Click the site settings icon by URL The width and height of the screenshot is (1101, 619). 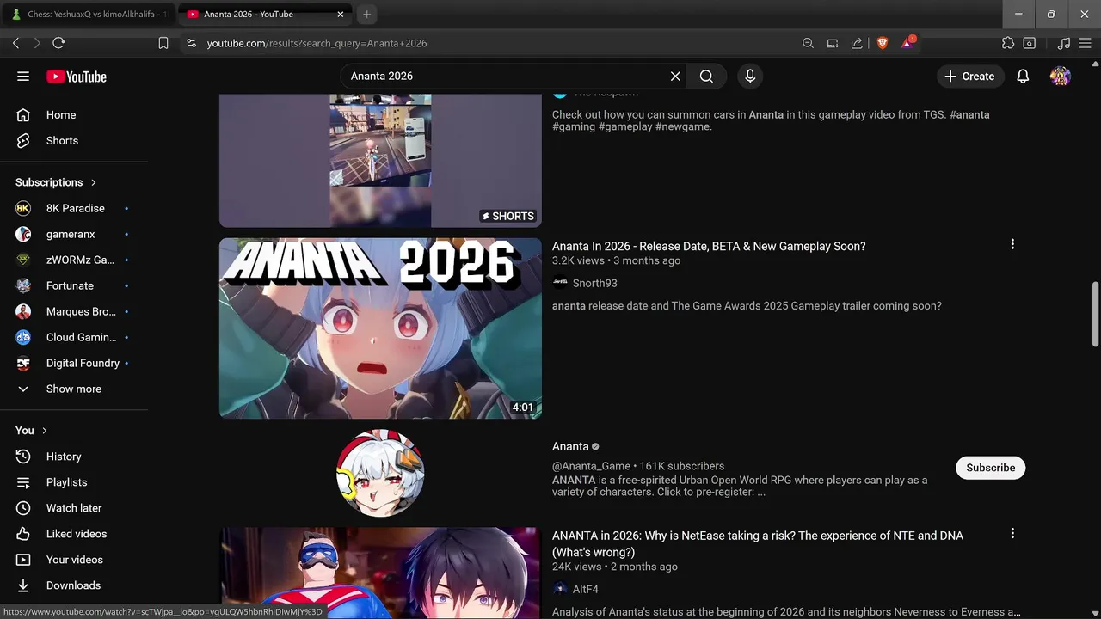pyautogui.click(x=191, y=43)
